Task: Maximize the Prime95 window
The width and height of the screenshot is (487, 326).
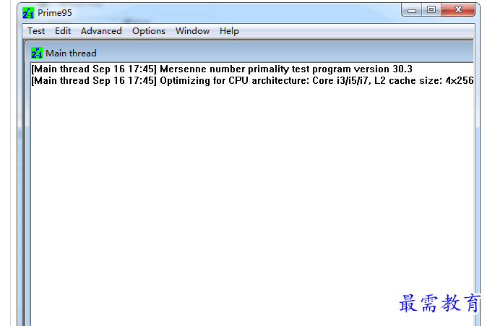Action: point(431,10)
